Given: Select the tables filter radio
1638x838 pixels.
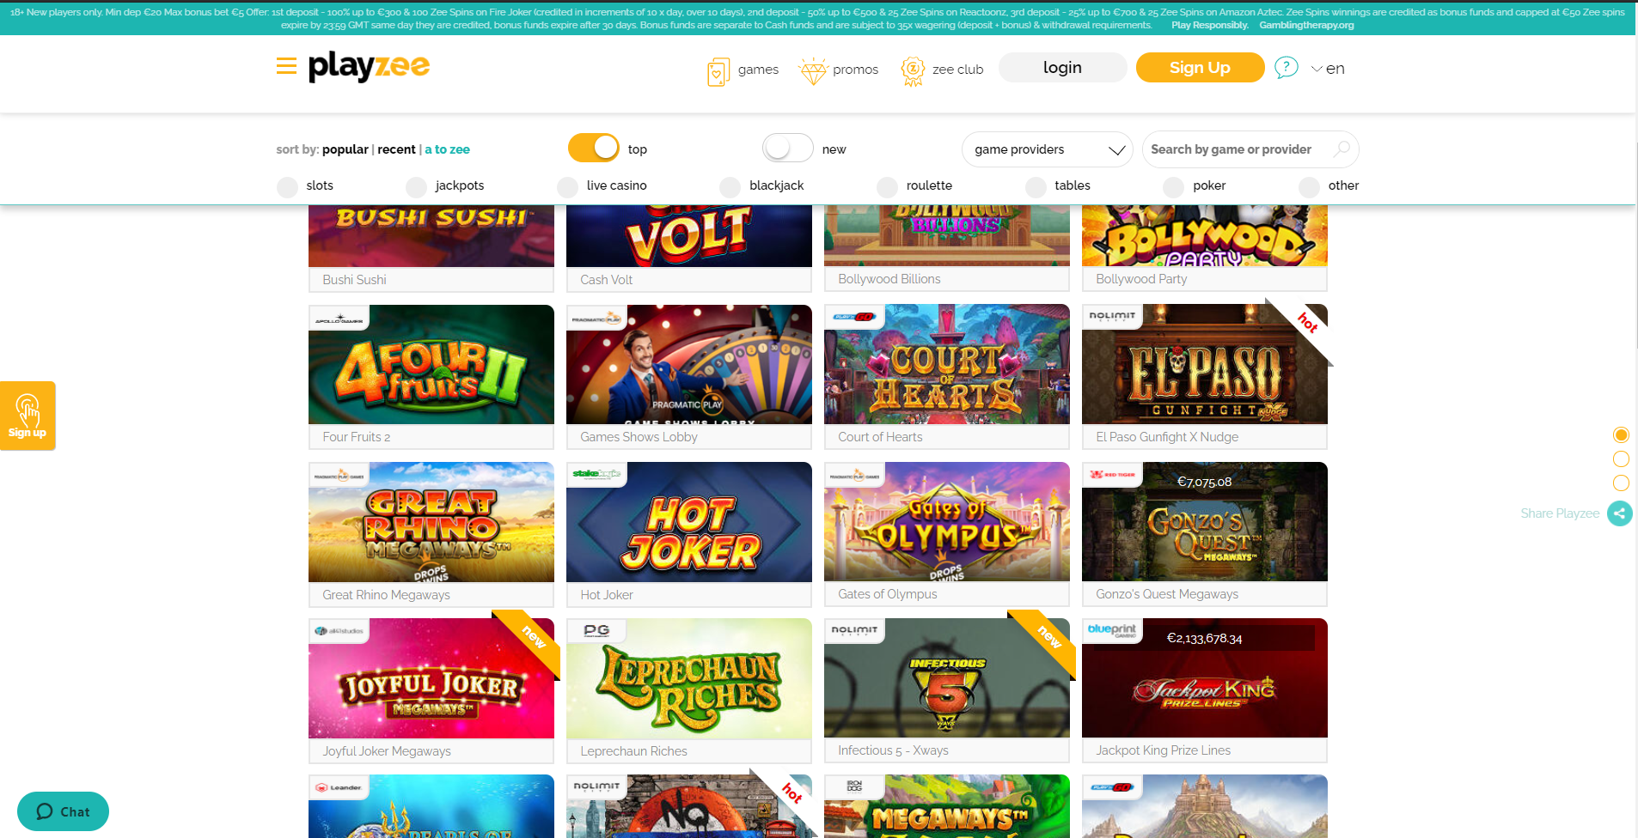Looking at the screenshot, I should click(x=1036, y=186).
